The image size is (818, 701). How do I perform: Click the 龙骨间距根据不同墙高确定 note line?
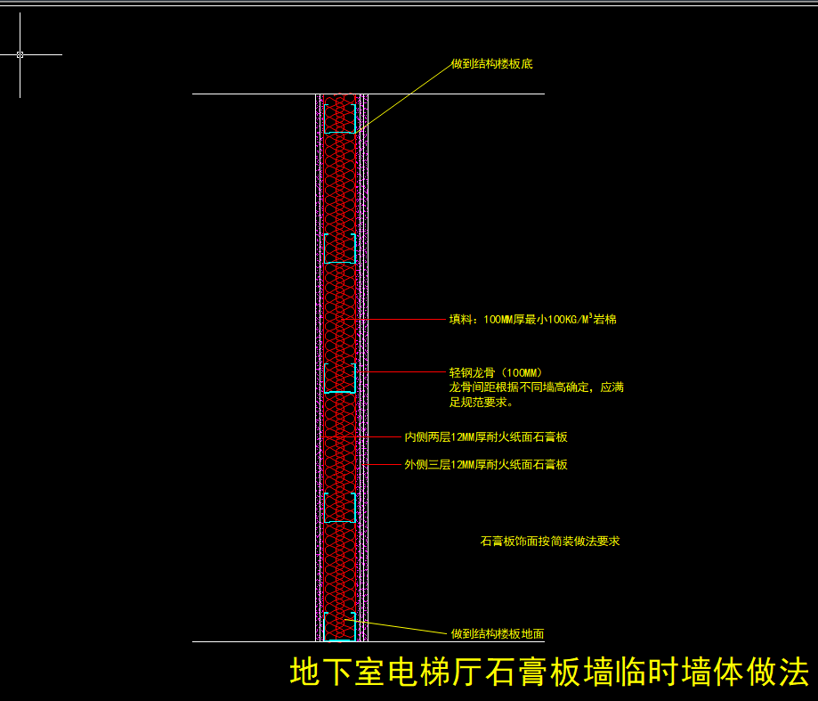(x=536, y=387)
